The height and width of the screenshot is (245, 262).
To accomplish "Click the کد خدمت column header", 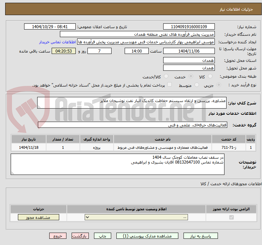I will 229,139.
